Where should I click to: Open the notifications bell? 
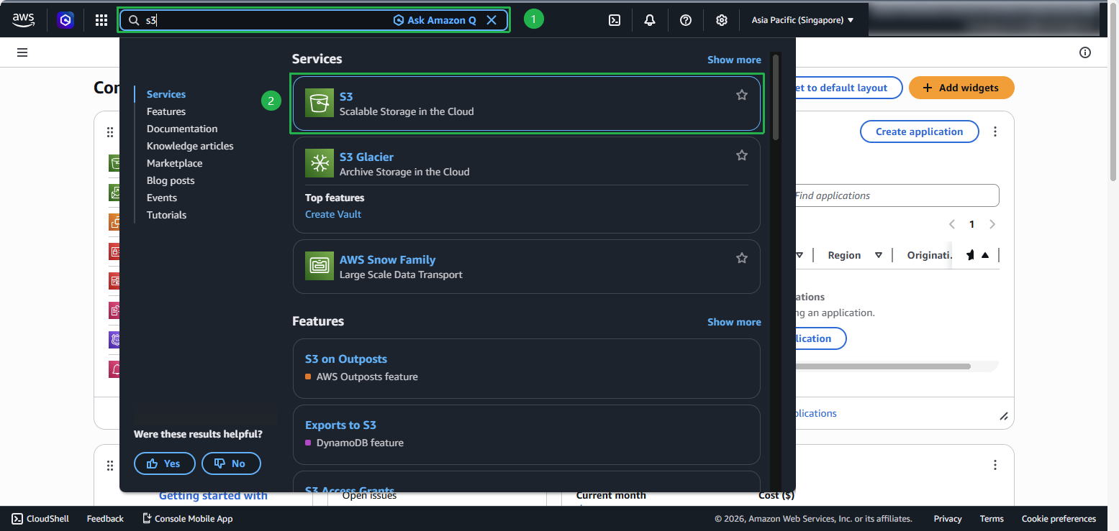[x=650, y=20]
